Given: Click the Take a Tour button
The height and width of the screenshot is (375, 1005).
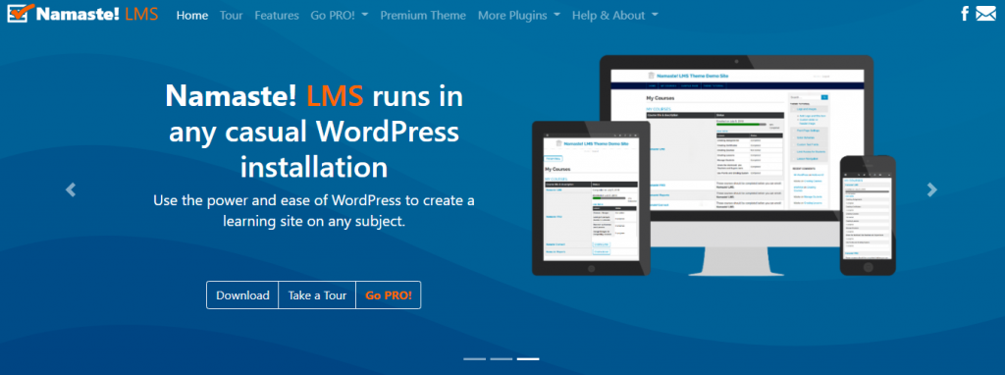Looking at the screenshot, I should [317, 295].
